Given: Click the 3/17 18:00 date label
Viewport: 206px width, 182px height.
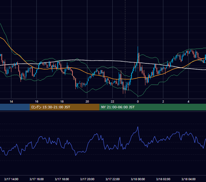Looking at the screenshot, I should coord(62,179).
